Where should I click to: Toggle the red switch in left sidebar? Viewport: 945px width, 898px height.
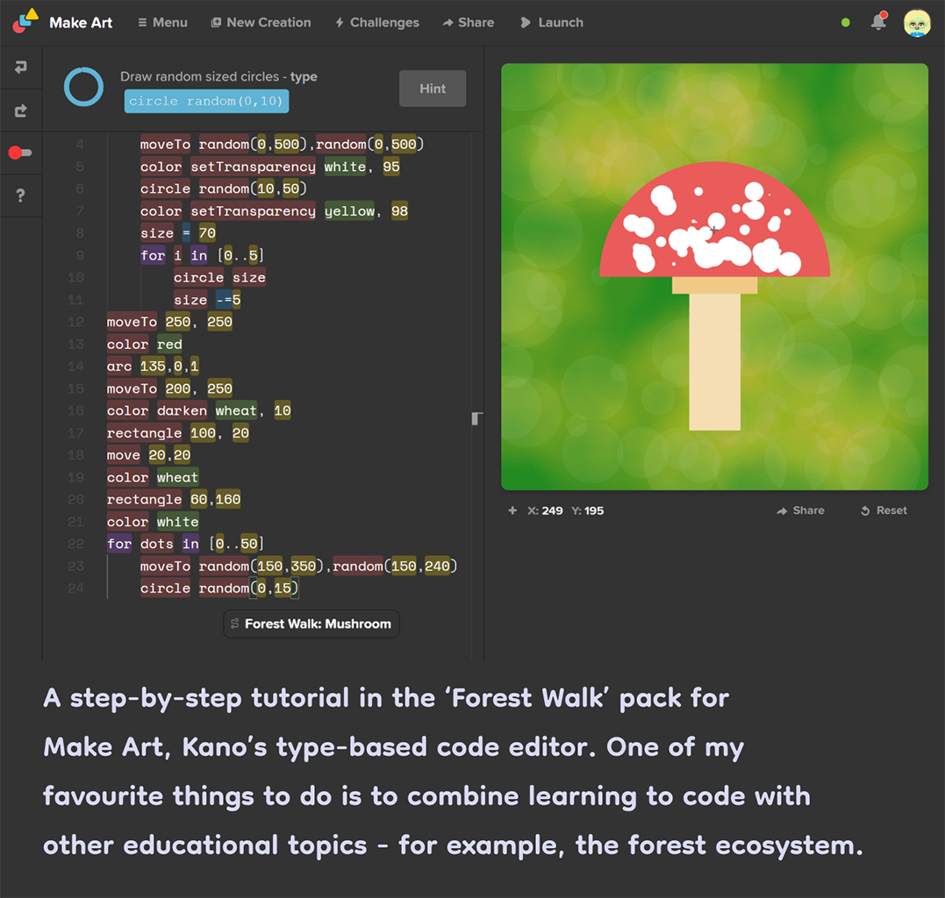tap(20, 153)
